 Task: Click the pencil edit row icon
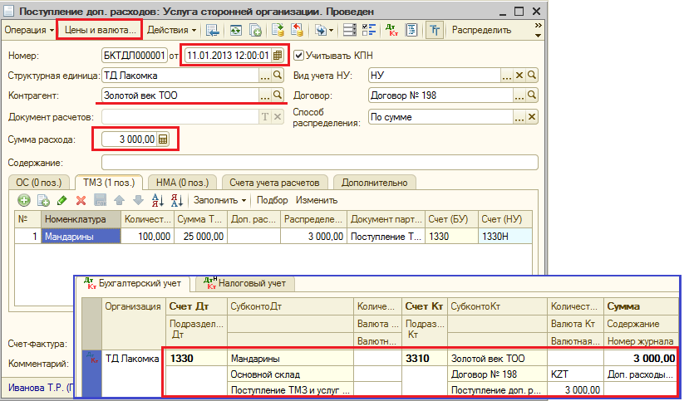pos(62,200)
